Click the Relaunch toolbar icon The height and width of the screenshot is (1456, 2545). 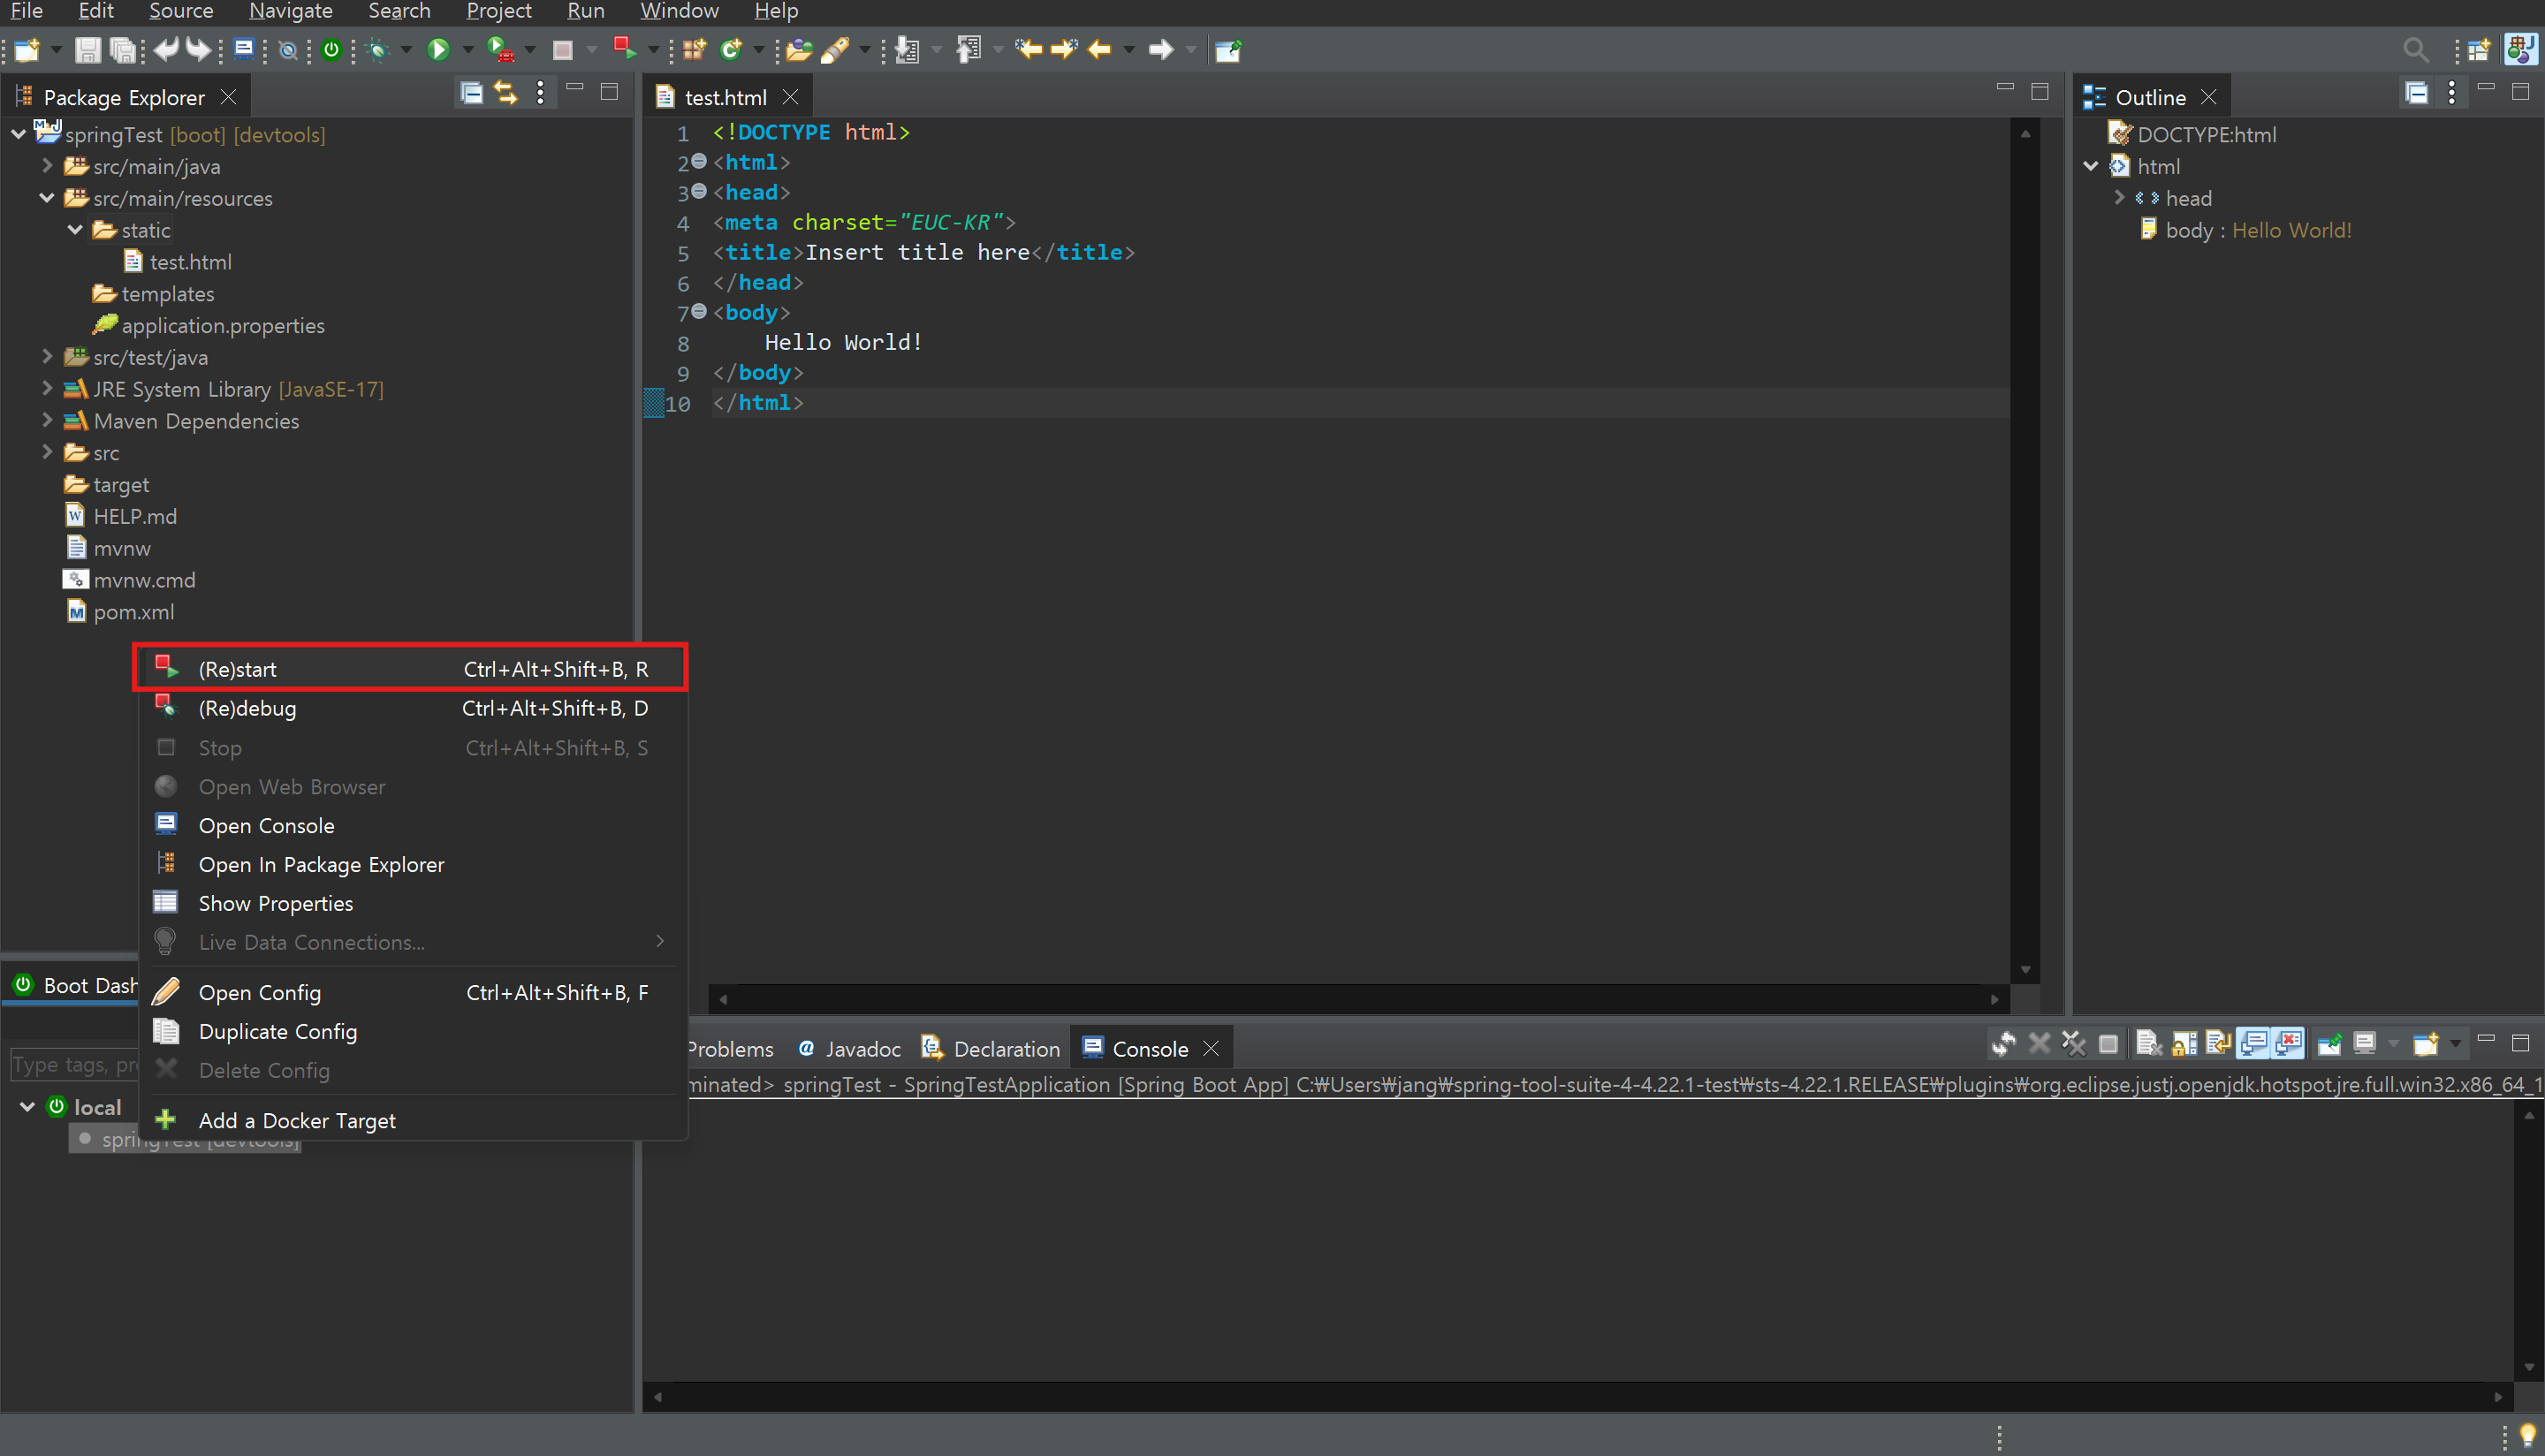click(x=625, y=49)
